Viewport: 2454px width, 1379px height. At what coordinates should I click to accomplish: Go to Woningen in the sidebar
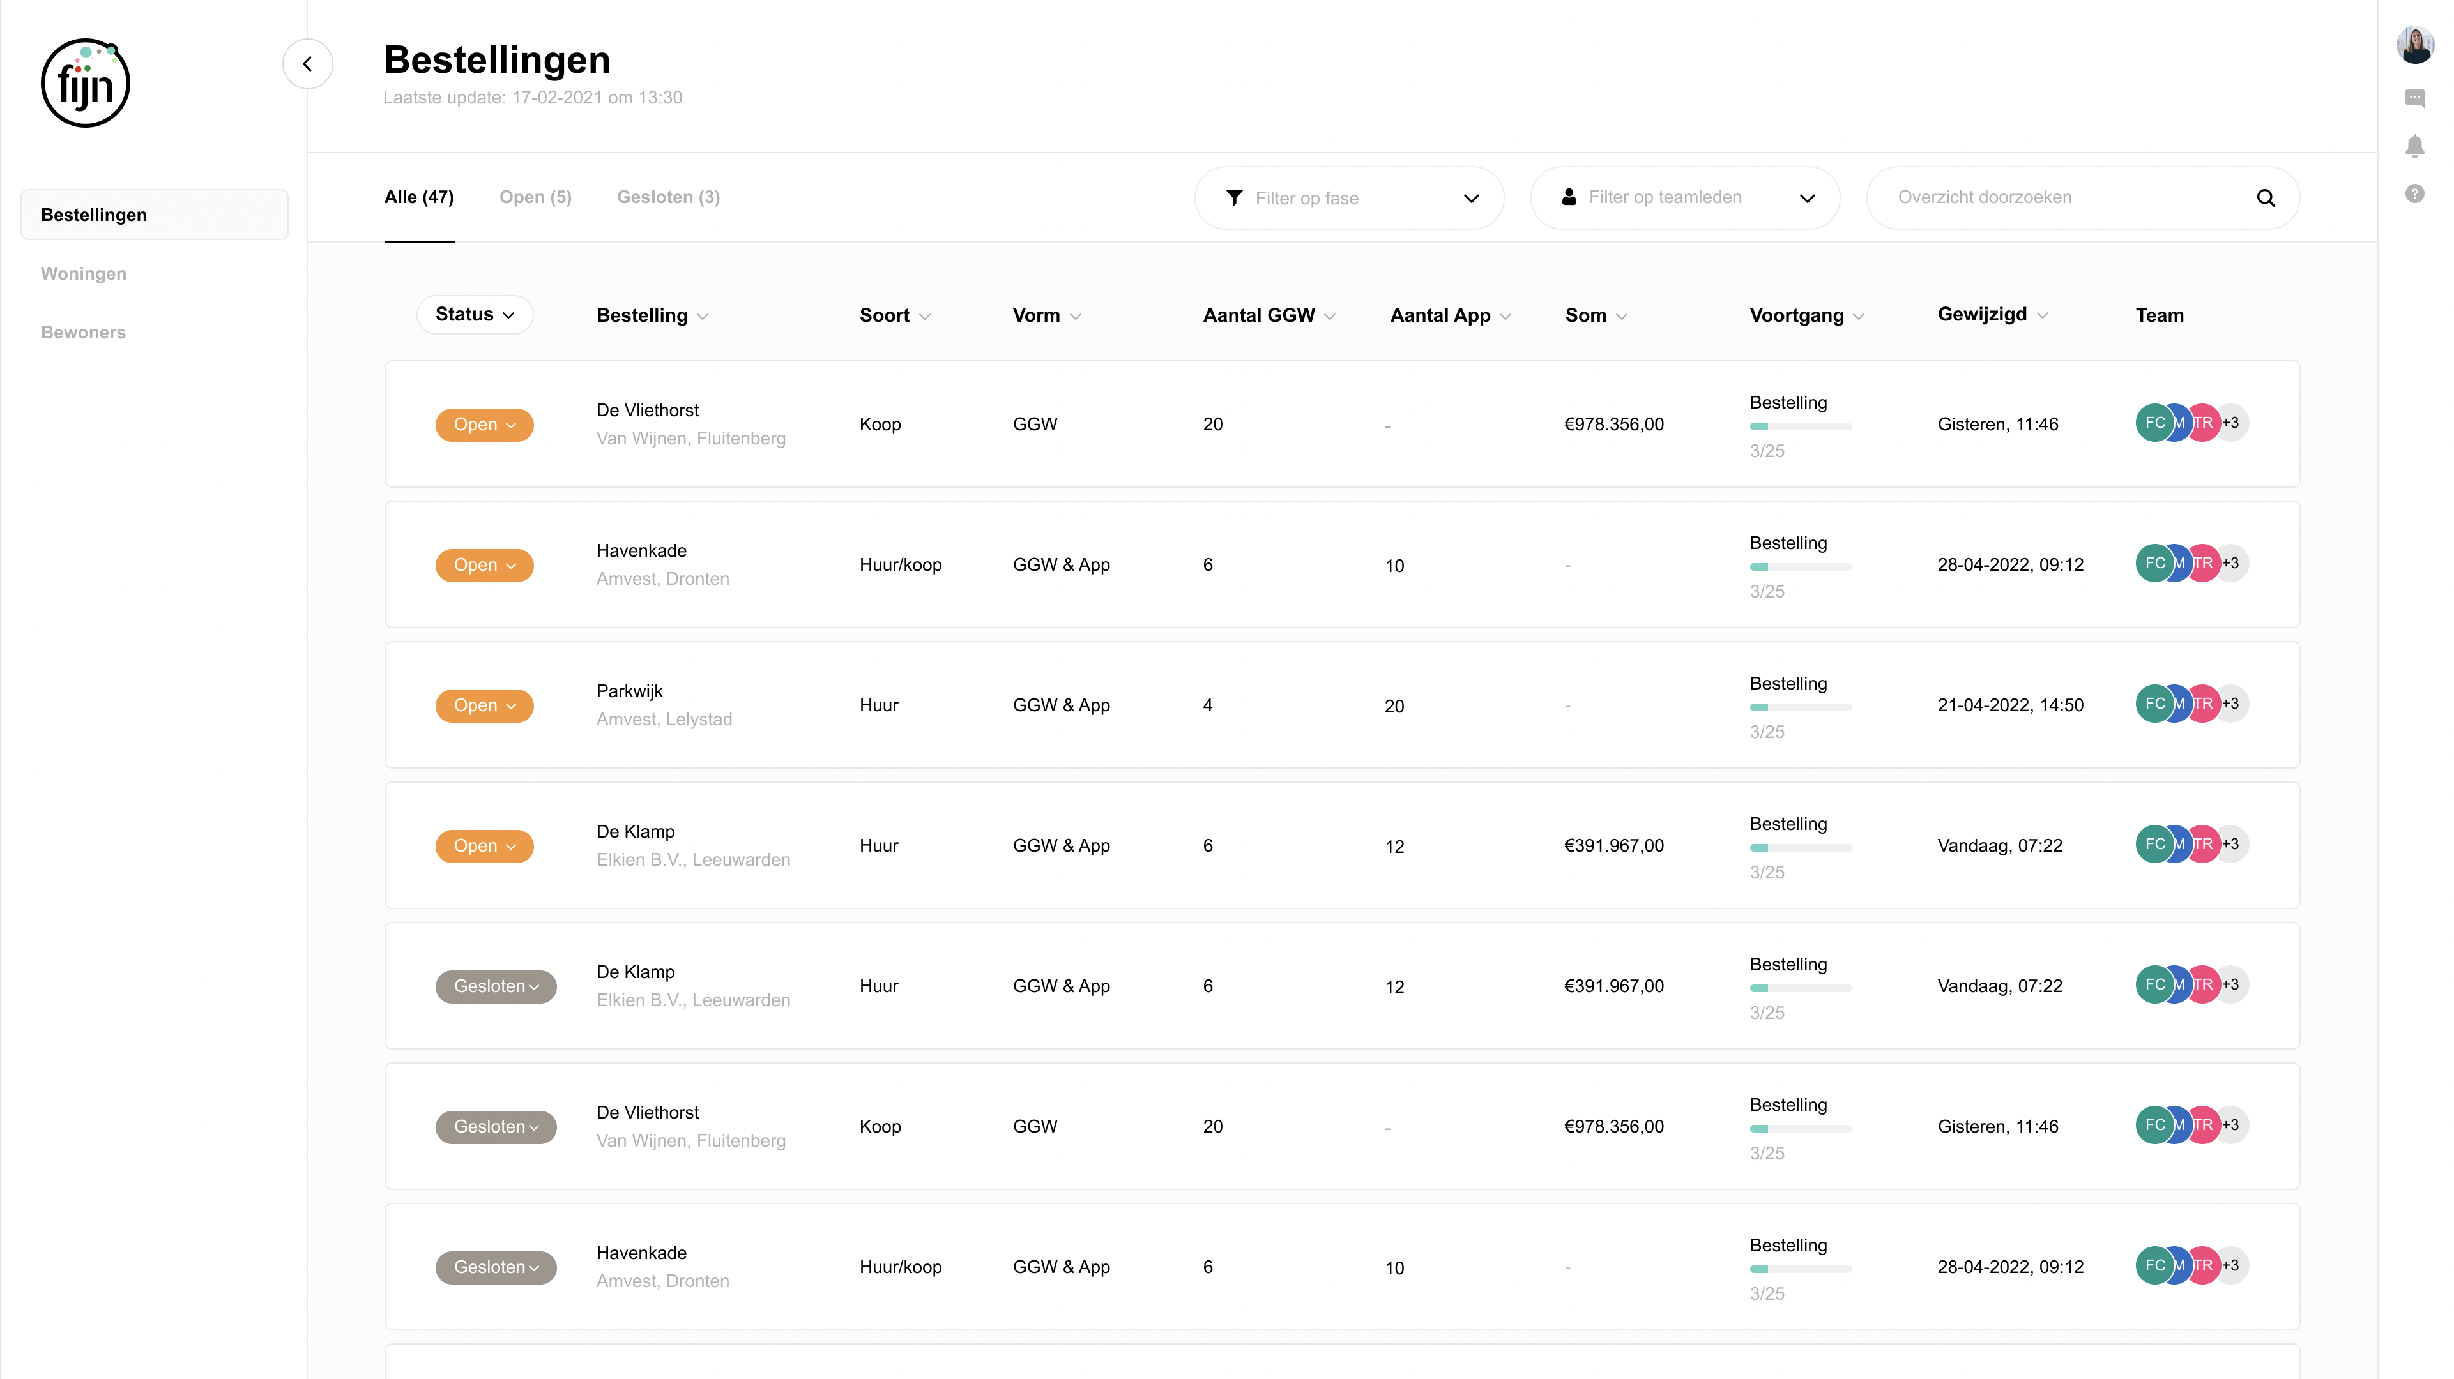click(84, 273)
